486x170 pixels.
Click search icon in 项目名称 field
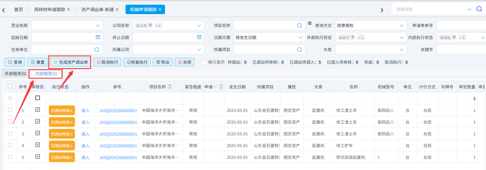pyautogui.click(x=299, y=26)
